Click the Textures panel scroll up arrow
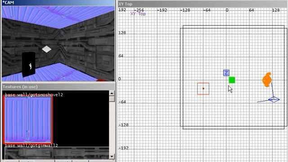The width and height of the screenshot is (288, 162). pos(112,93)
